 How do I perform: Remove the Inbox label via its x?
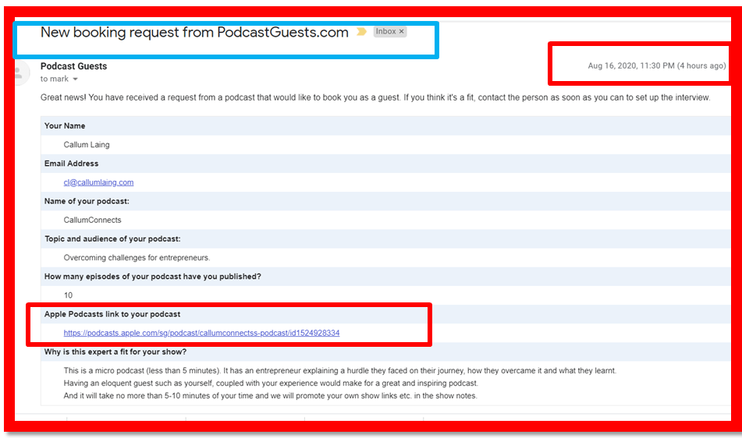click(x=402, y=32)
